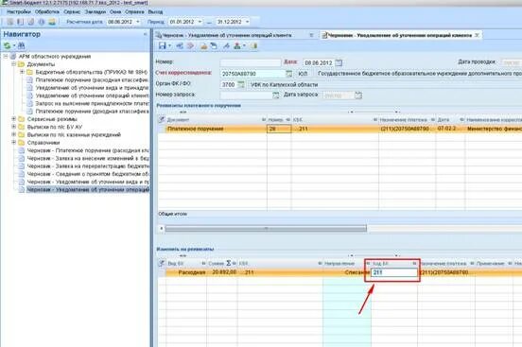Screen dimensions: 522x347
Task: Collapse the Документы folder
Action: (13, 64)
